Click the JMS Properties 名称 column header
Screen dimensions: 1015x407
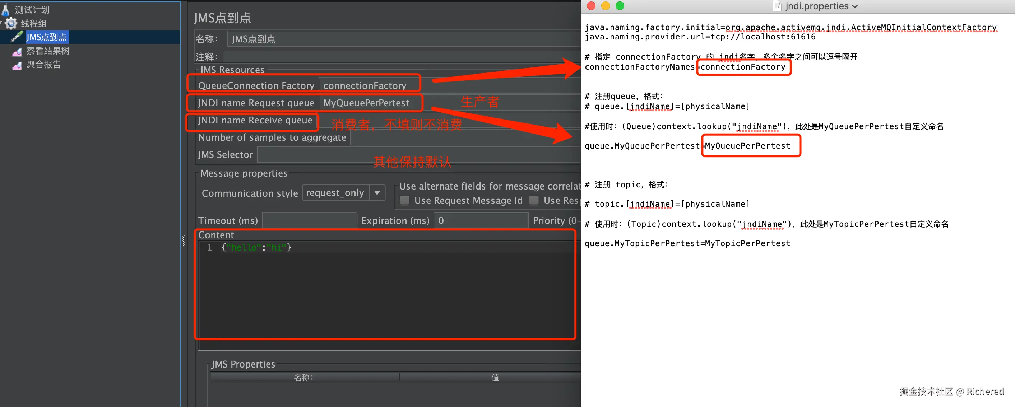(303, 377)
